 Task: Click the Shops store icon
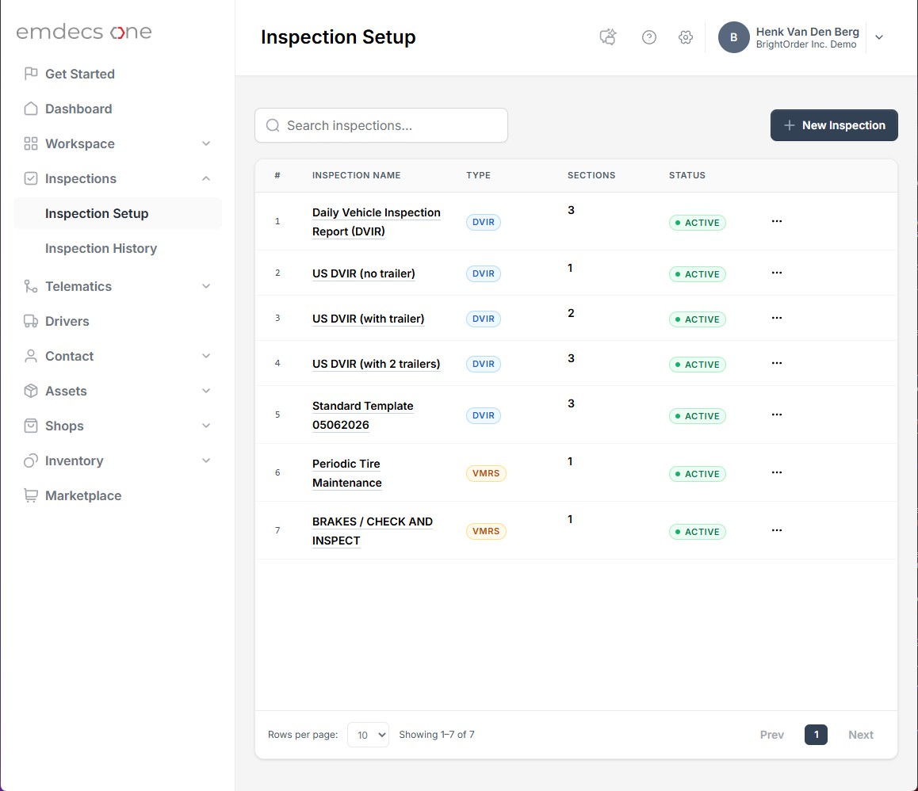tap(31, 426)
